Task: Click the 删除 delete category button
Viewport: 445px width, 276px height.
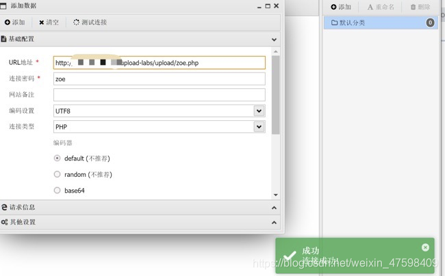Action: coord(420,7)
